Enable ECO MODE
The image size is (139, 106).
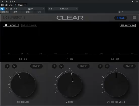pos(29,25)
